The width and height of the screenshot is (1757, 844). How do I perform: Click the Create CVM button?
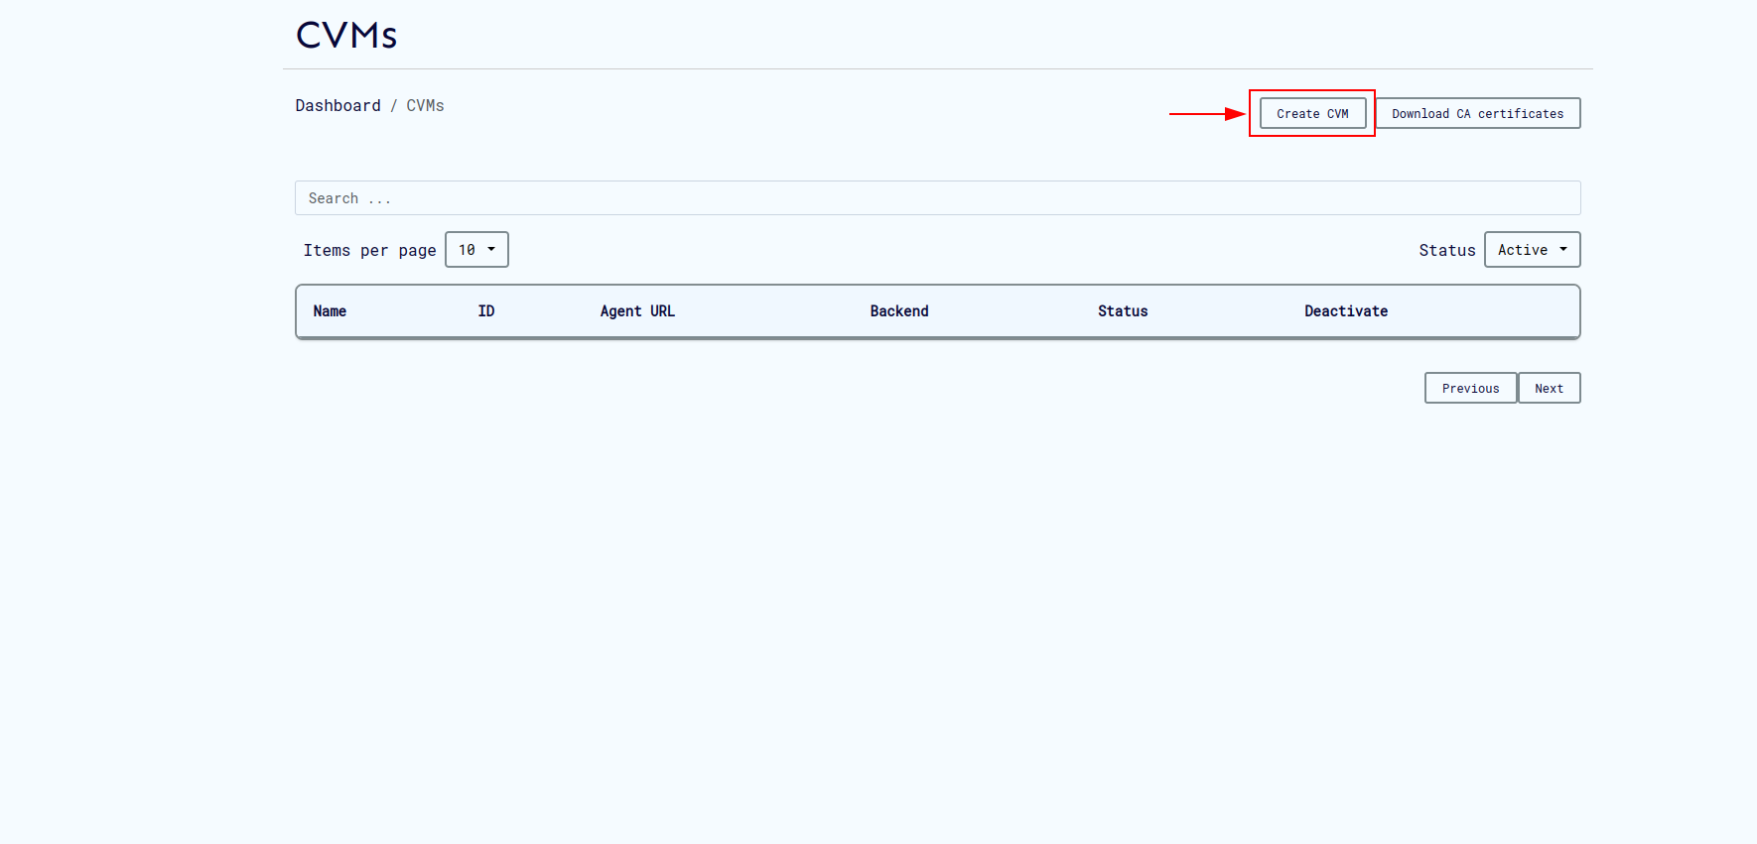point(1312,113)
